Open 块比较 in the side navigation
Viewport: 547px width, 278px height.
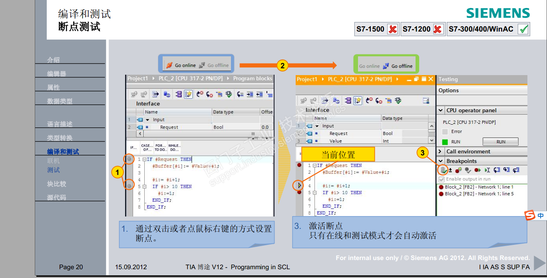tap(56, 184)
